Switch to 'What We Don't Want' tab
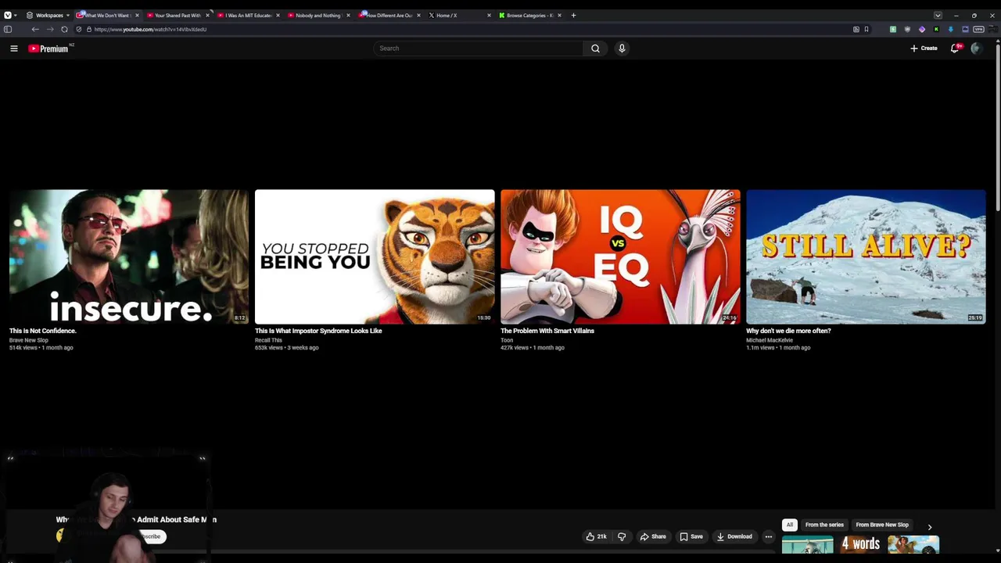Image resolution: width=1001 pixels, height=563 pixels. [x=107, y=15]
